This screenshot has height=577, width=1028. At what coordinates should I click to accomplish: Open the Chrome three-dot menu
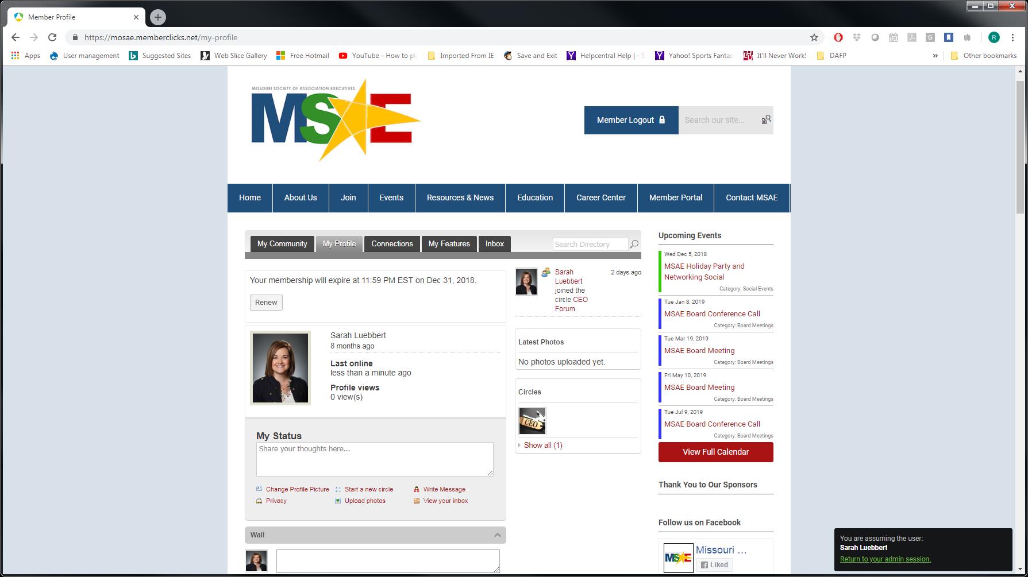pyautogui.click(x=1012, y=37)
